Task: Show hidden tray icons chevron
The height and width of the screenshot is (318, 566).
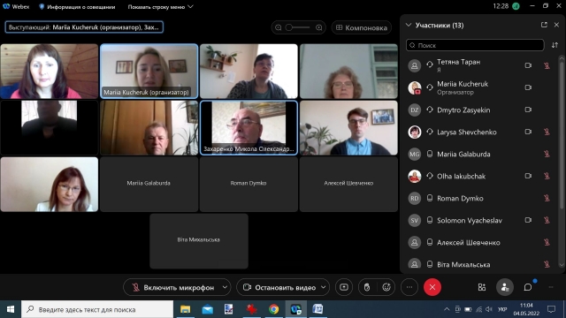Action: click(x=447, y=309)
